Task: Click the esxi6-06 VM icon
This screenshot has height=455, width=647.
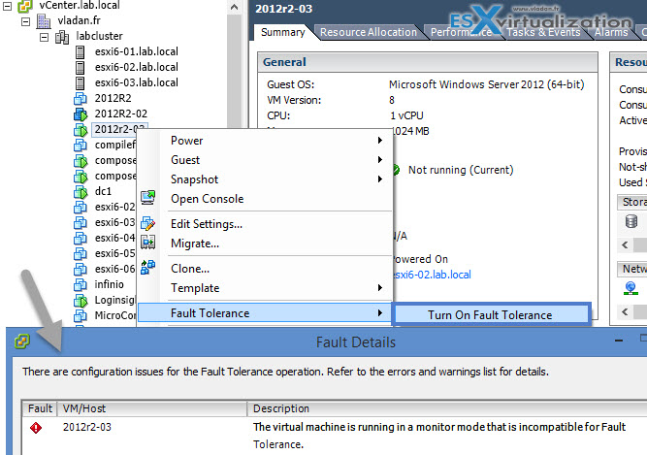Action: (81, 270)
